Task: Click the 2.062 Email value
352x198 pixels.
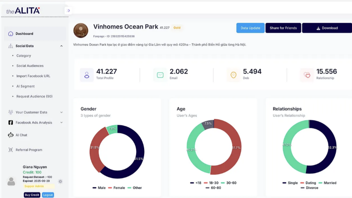Action: pos(179,71)
